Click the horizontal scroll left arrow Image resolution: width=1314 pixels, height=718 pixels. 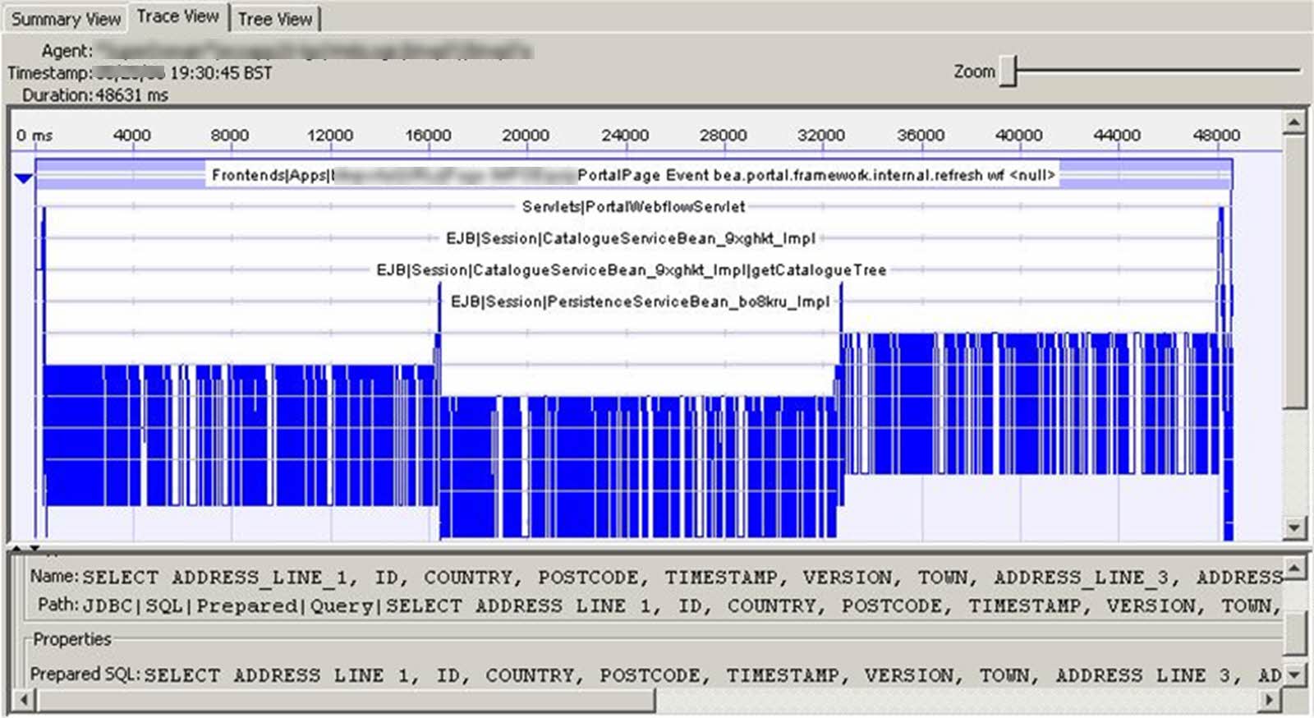[x=25, y=700]
